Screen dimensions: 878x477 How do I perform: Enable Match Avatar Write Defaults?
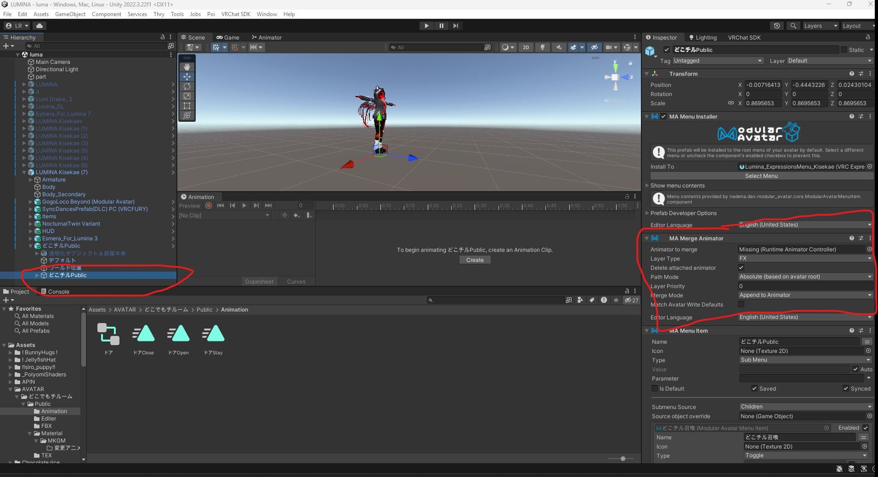(741, 305)
